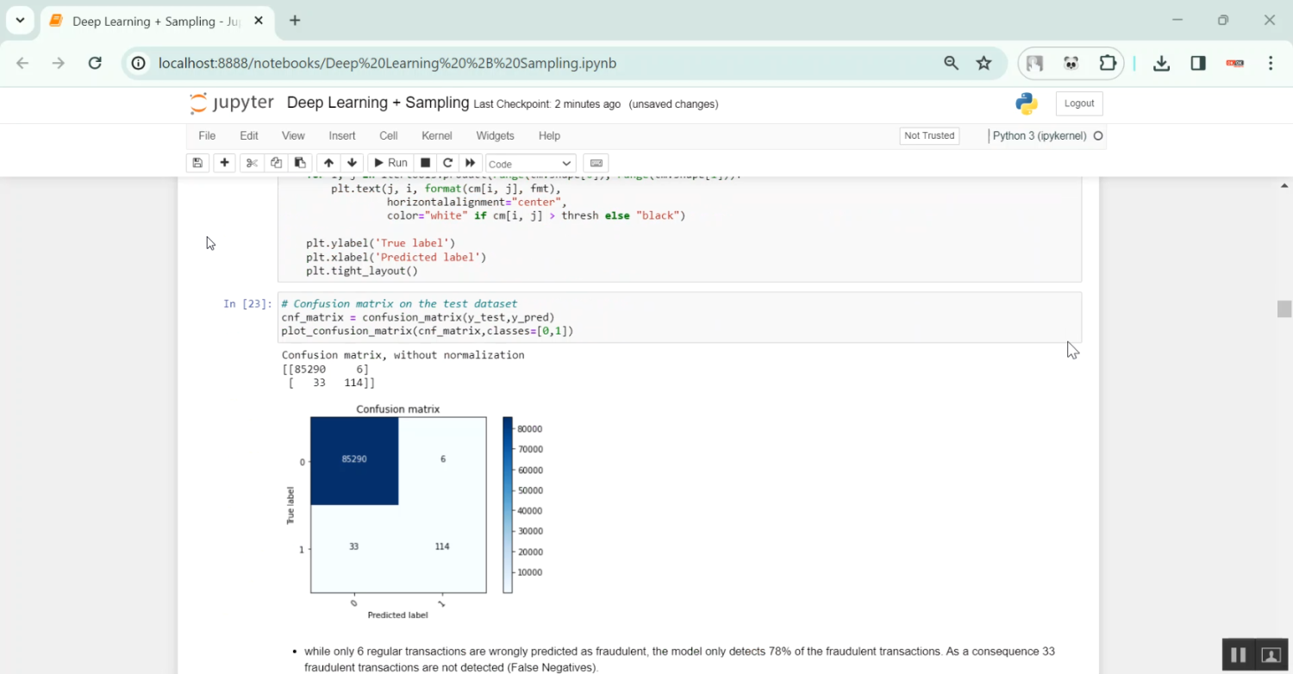Cut selected cells with scissors icon
The width and height of the screenshot is (1293, 674).
point(252,163)
